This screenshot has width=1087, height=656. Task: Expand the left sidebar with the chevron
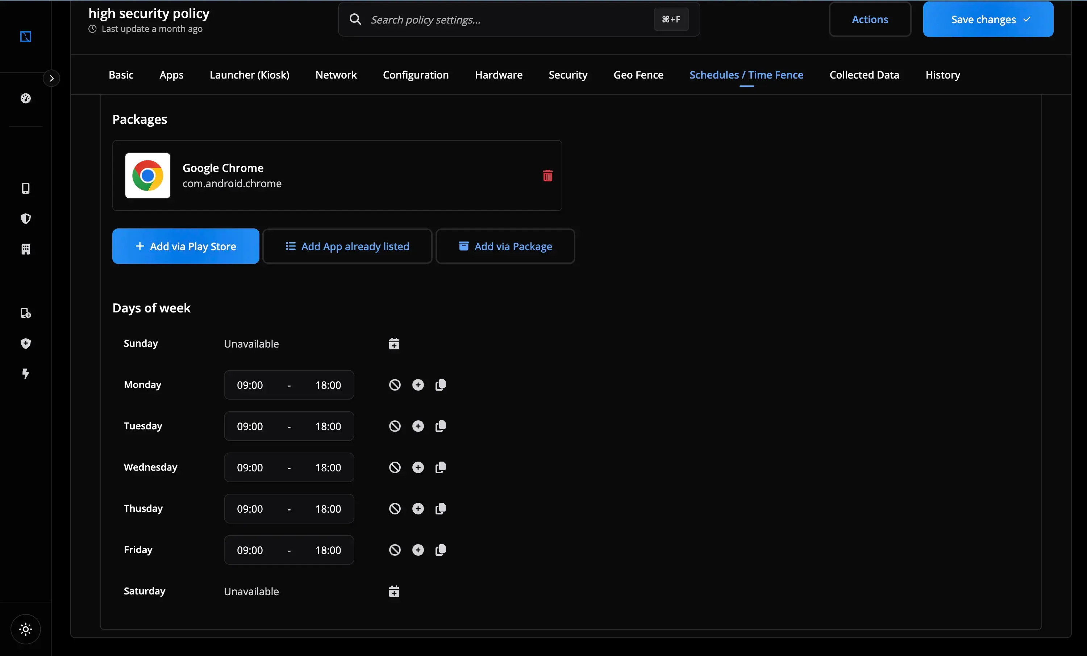pos(52,78)
